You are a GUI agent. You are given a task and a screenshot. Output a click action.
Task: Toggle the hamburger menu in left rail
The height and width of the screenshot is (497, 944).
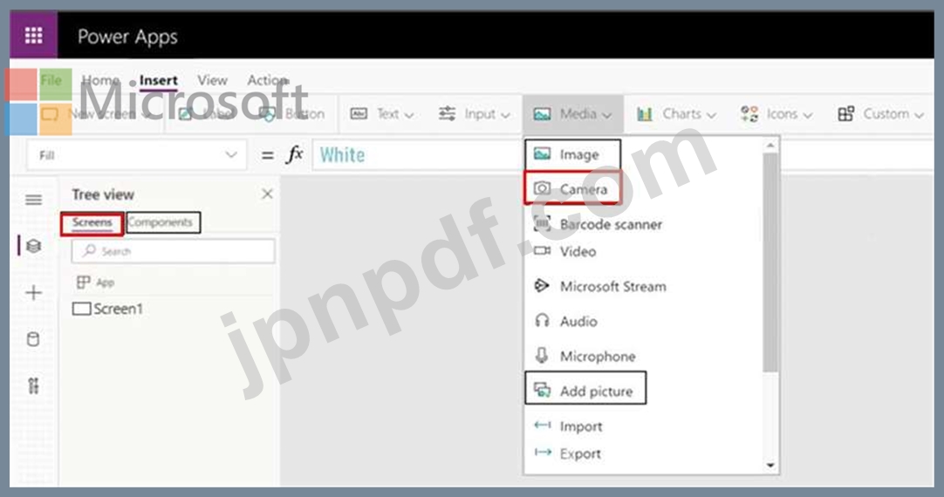(x=34, y=200)
